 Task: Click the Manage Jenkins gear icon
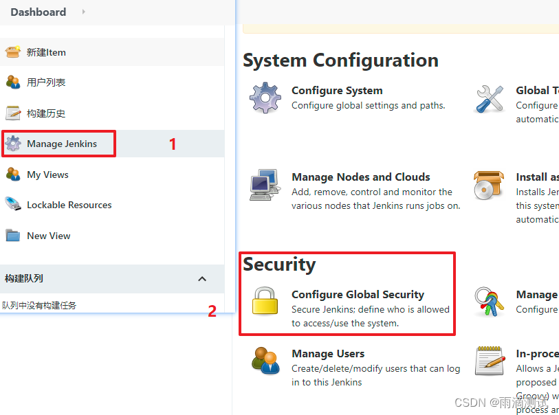(x=13, y=143)
